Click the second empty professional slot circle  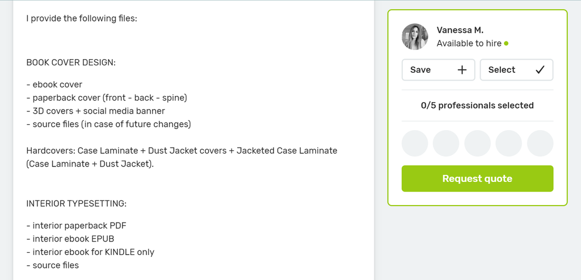pyautogui.click(x=446, y=143)
